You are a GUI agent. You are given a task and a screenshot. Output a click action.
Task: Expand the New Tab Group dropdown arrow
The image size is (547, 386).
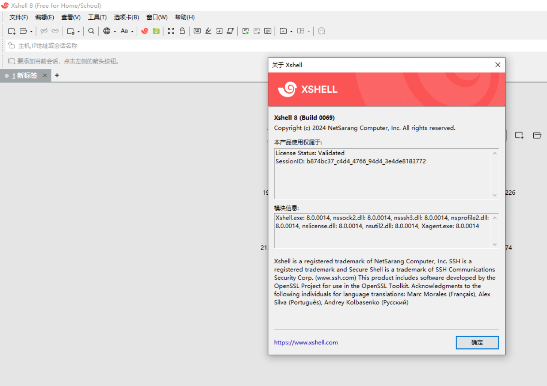pos(291,31)
